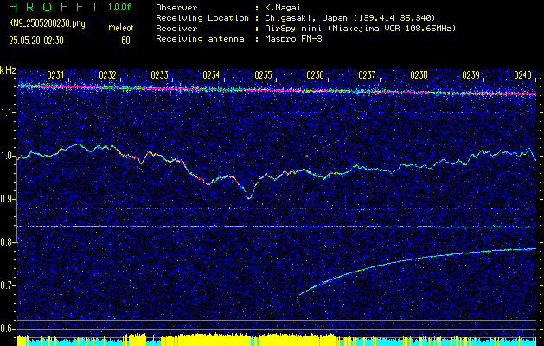Click the date stamp 25.05.20 02:30
This screenshot has width=544, height=346.
tap(36, 41)
